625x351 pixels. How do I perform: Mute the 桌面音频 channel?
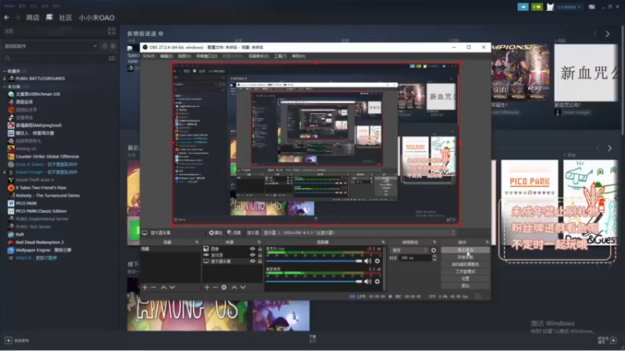(367, 282)
